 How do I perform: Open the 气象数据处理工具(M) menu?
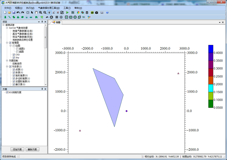49,8
